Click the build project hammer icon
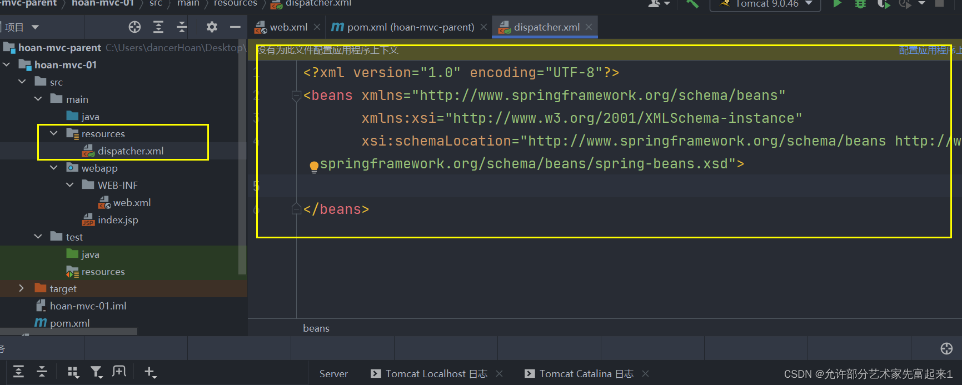 (692, 4)
